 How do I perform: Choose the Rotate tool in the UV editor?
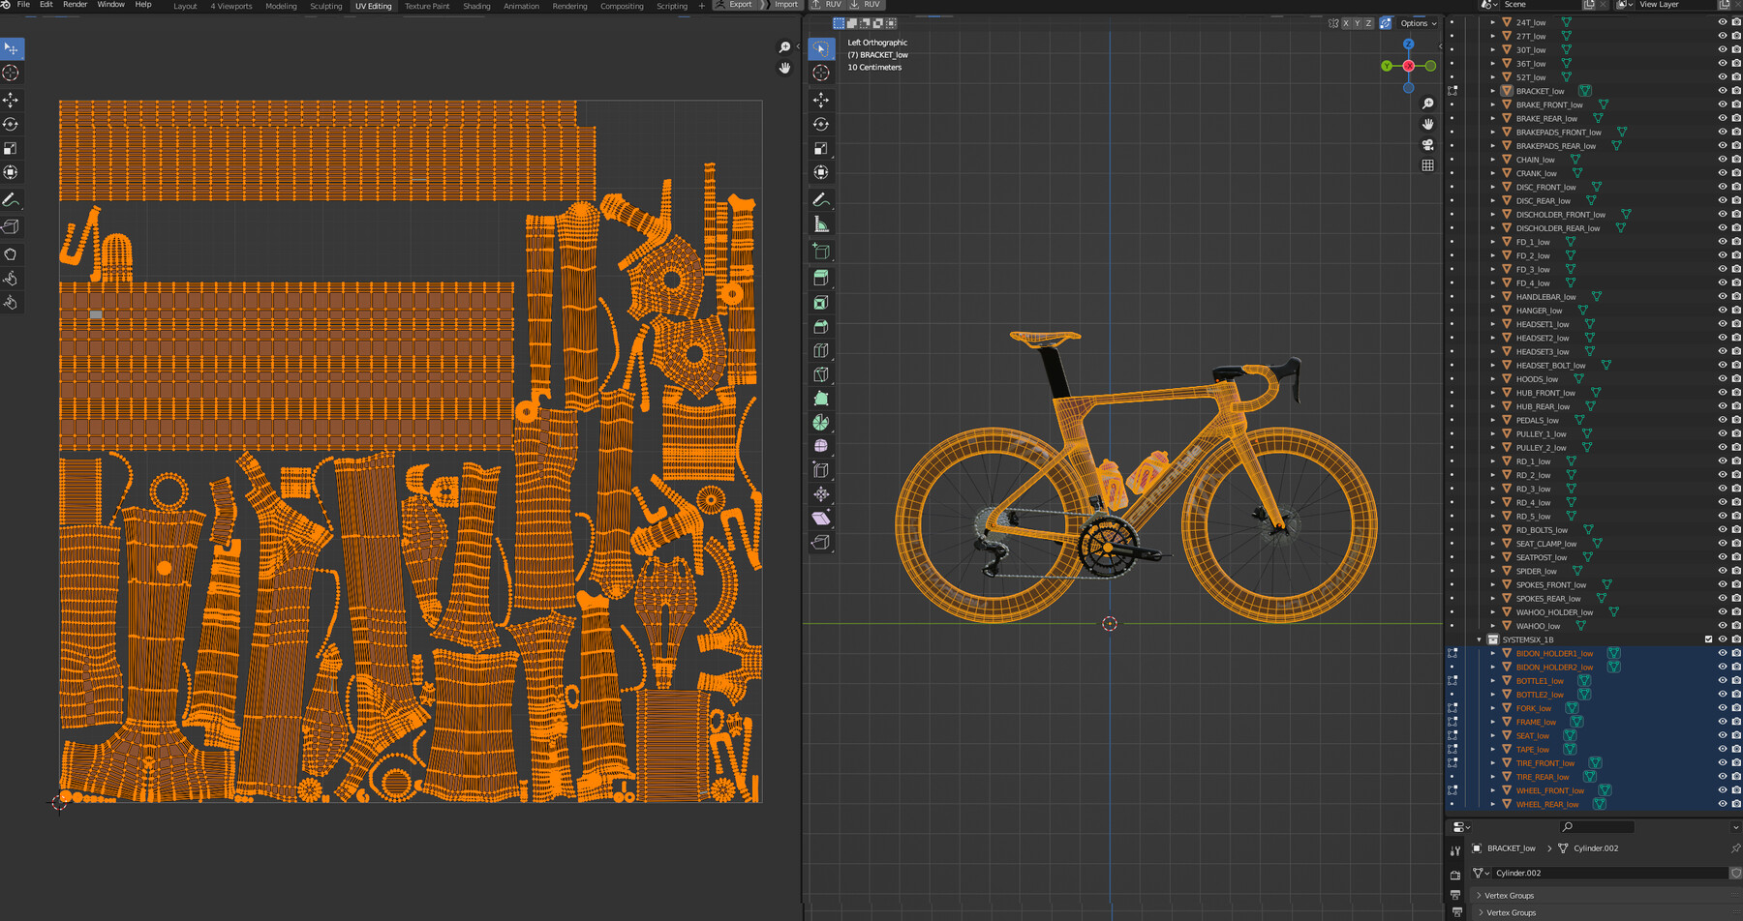tap(11, 125)
